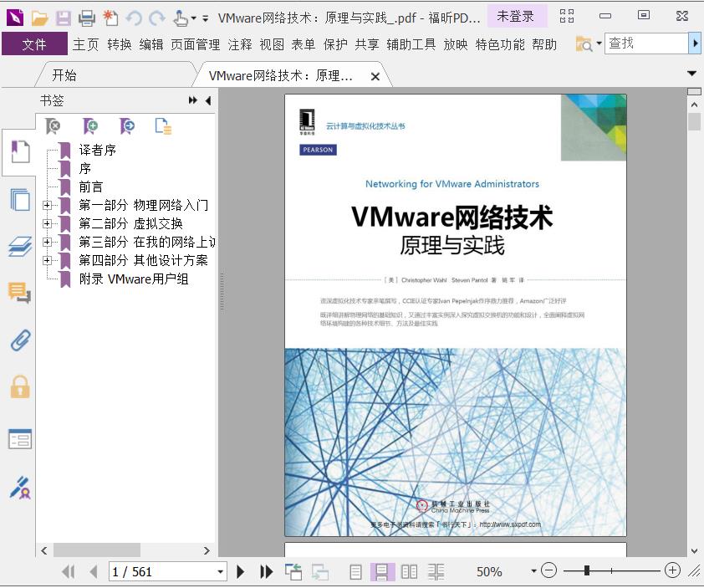This screenshot has width=704, height=588.
Task: Adjust the zoom slider handle
Action: 587,570
